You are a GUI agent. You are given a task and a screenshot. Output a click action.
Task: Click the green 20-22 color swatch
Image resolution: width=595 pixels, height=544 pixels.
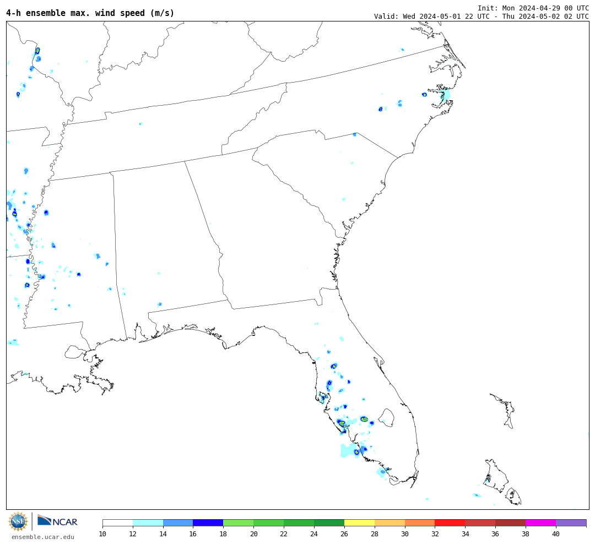(269, 523)
